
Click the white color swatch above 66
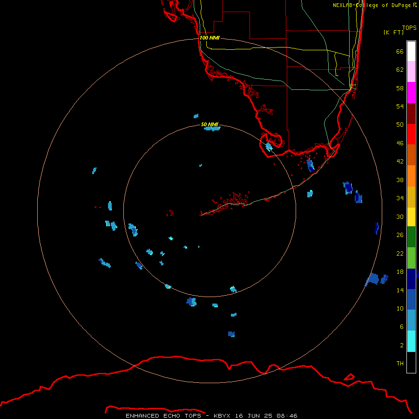click(x=411, y=51)
